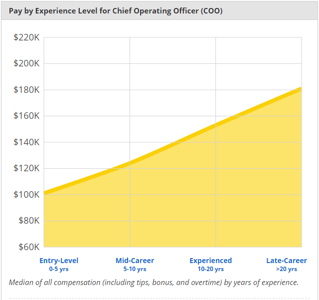
Task: Click the chart title heading
Action: pyautogui.click(x=116, y=11)
